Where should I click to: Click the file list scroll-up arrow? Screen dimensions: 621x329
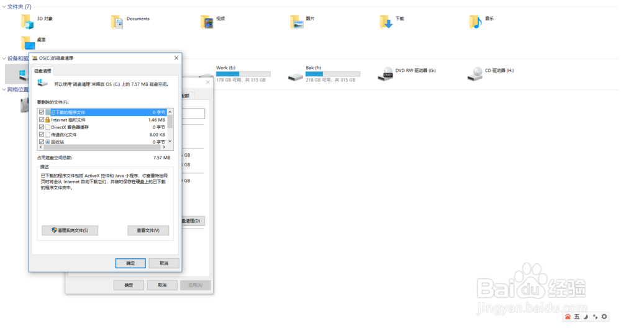tap(170, 112)
